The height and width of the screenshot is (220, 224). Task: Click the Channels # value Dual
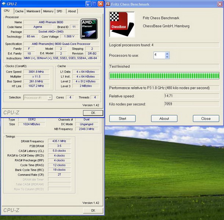coord(87,120)
